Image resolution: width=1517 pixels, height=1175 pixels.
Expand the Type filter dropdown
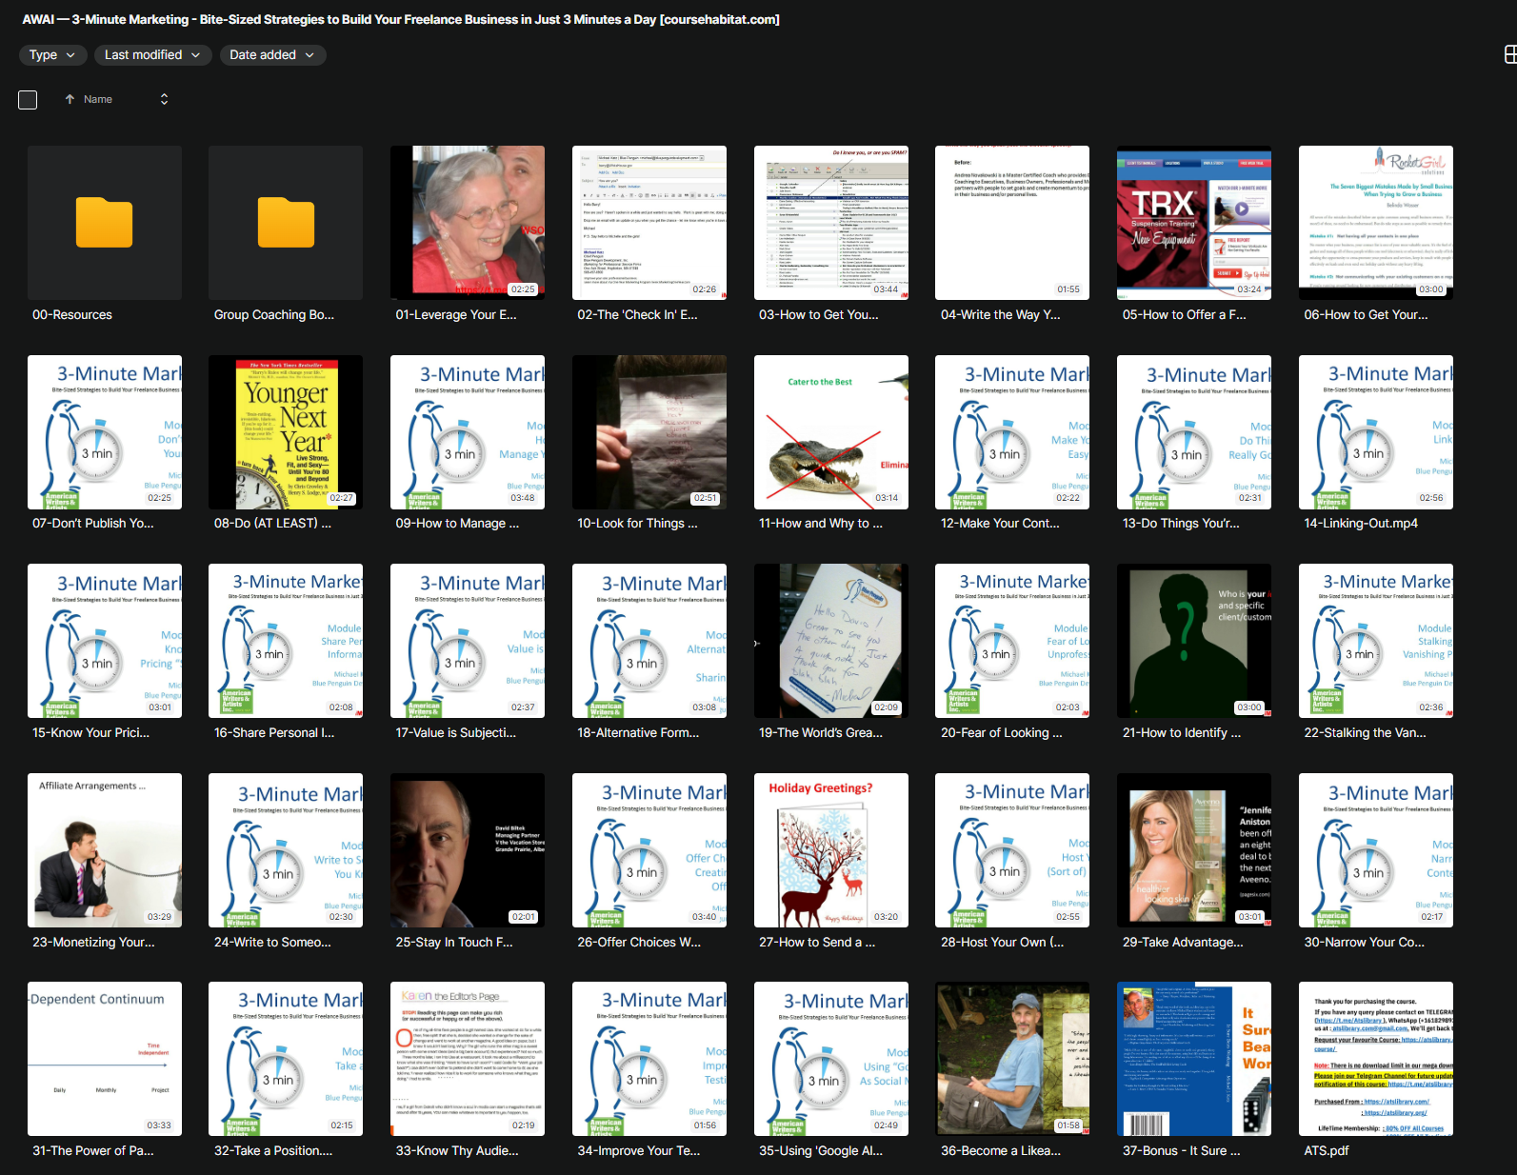(x=51, y=55)
